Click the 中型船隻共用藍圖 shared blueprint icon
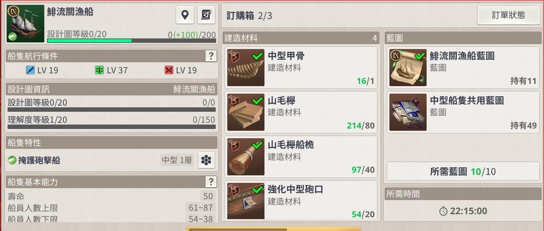This screenshot has width=544, height=231. pos(408,112)
